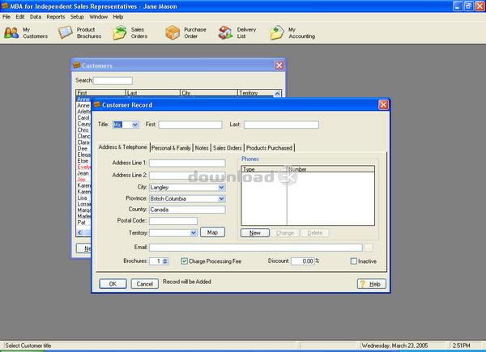Switch to Personal & Family tab
The width and height of the screenshot is (486, 352).
tap(171, 148)
